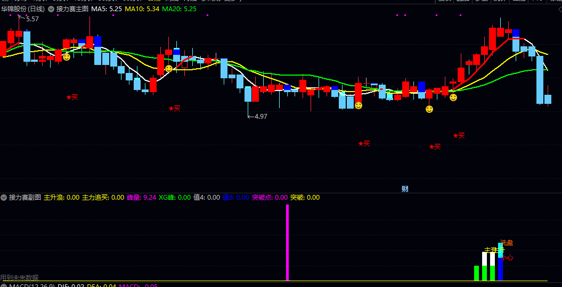Click the 5.57 high price label
The height and width of the screenshot is (287, 562).
(32, 19)
